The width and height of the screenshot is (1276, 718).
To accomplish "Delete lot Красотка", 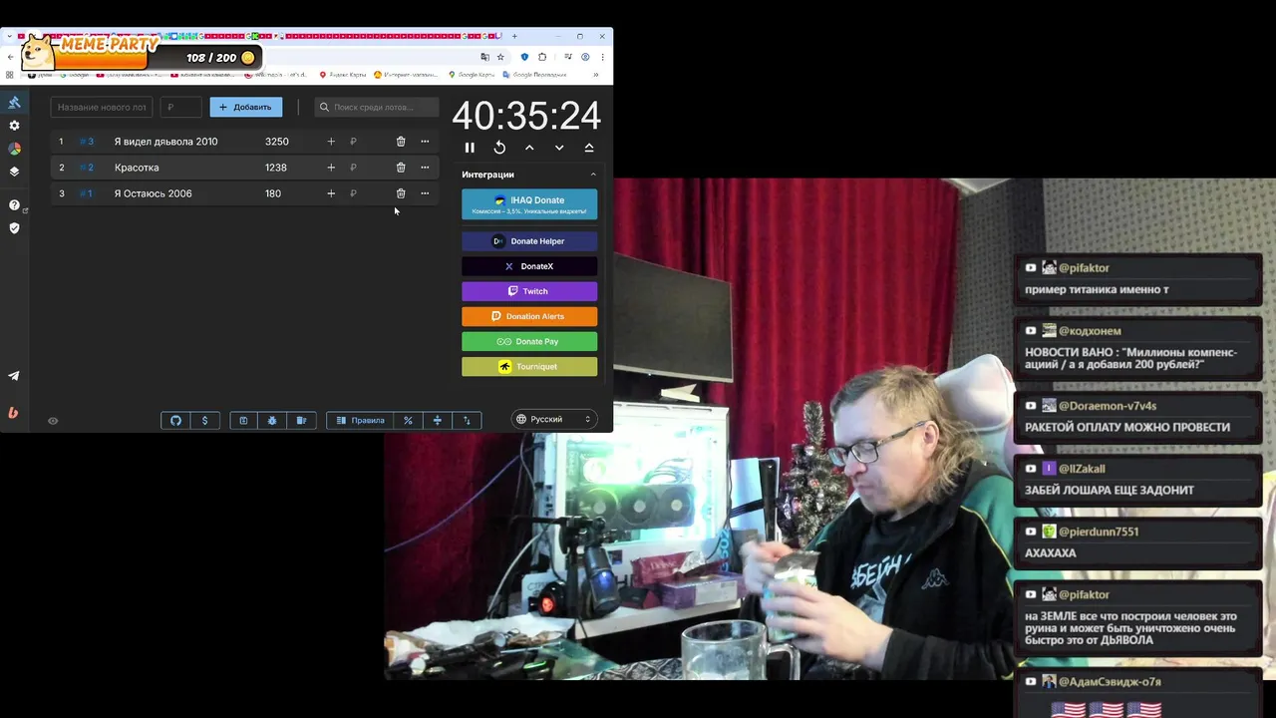I will 401,168.
